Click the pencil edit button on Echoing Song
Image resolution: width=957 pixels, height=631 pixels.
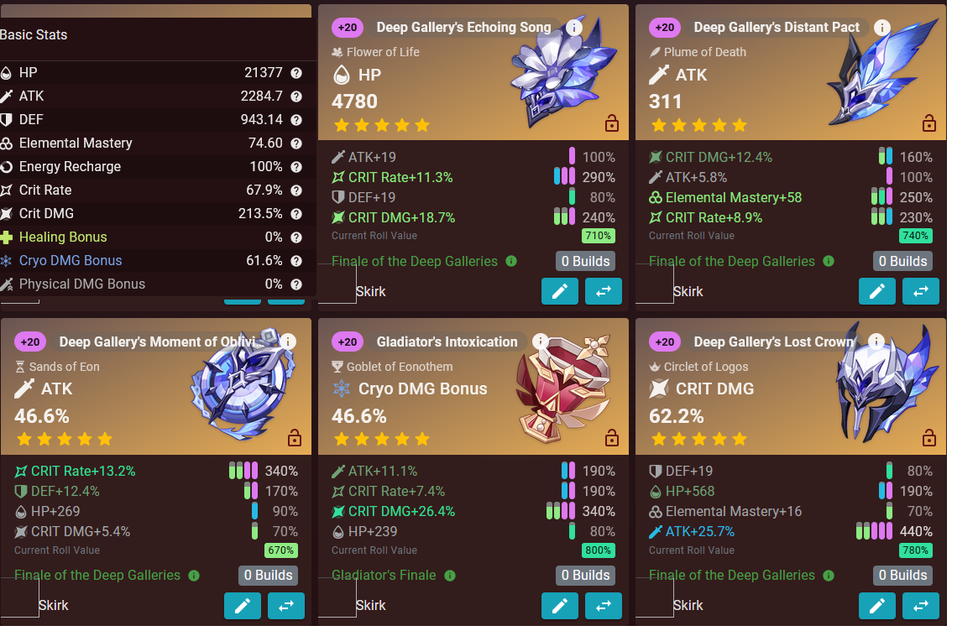pos(560,292)
